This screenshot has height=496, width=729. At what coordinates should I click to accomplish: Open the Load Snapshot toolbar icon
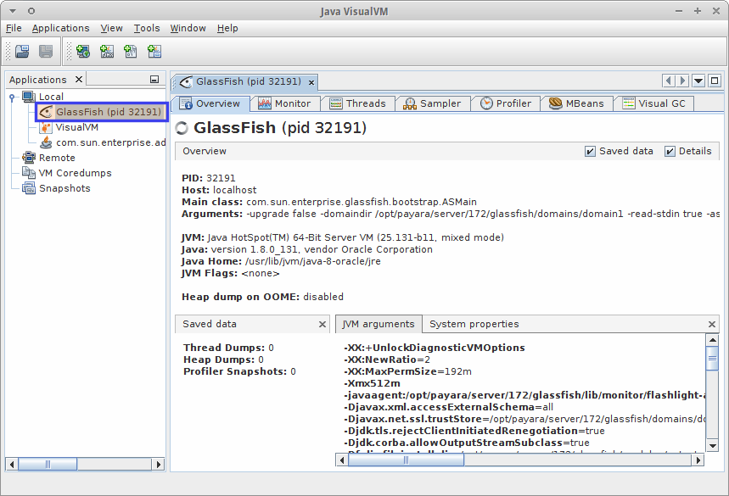point(22,51)
